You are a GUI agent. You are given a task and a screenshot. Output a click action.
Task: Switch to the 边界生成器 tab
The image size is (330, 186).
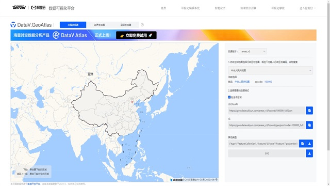(100, 25)
